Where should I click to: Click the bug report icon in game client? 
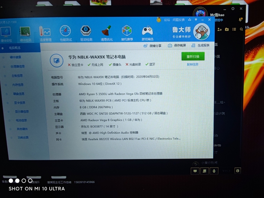(x=238, y=171)
